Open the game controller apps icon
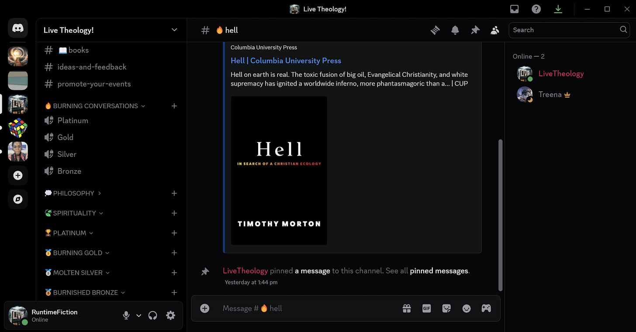The image size is (636, 332). pos(486,308)
